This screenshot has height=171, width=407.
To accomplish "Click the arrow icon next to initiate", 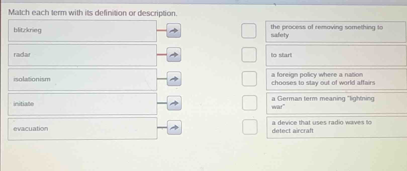I will pos(174,103).
